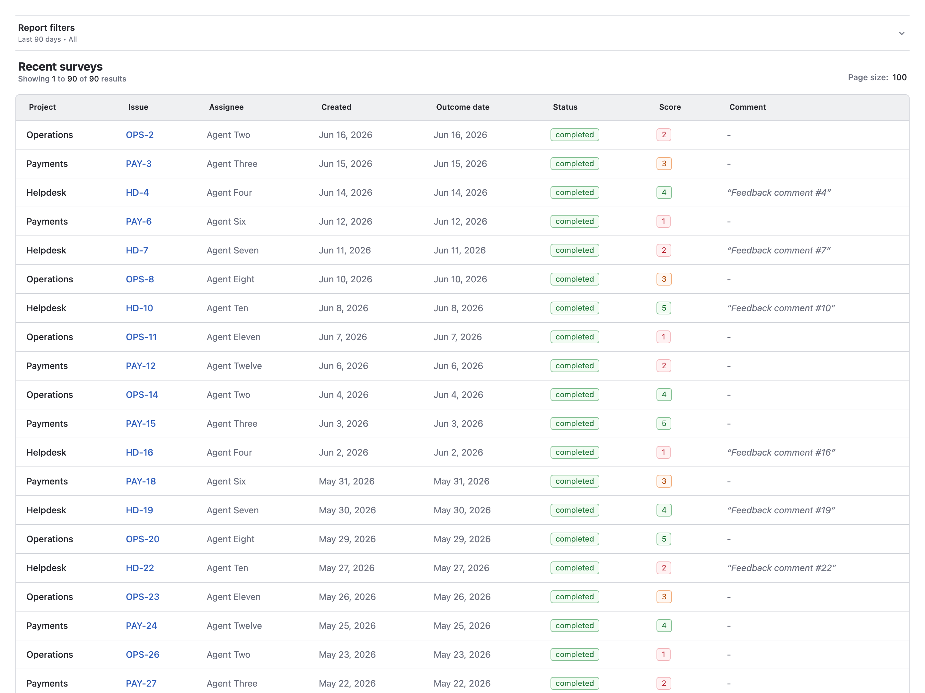Viewport: 925px width, 693px height.
Task: Open issue link OPS-26
Action: click(x=142, y=654)
